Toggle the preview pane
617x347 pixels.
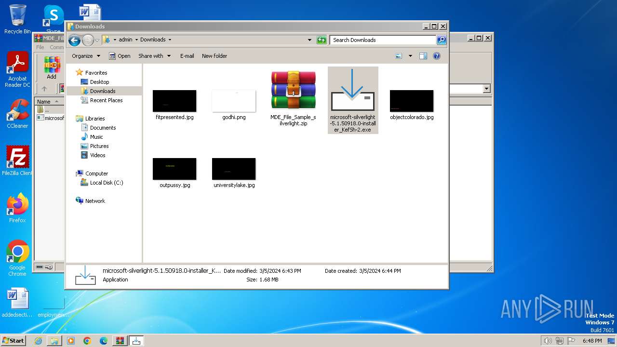pos(423,56)
